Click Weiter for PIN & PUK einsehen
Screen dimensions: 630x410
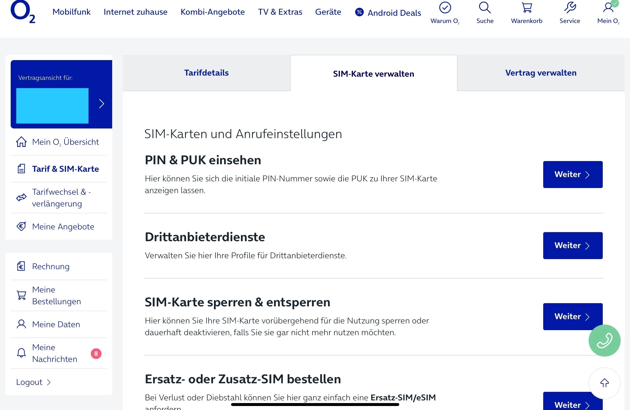pyautogui.click(x=573, y=174)
